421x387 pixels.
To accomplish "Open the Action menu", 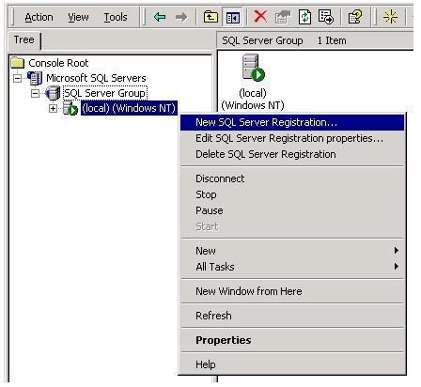I will tap(39, 17).
